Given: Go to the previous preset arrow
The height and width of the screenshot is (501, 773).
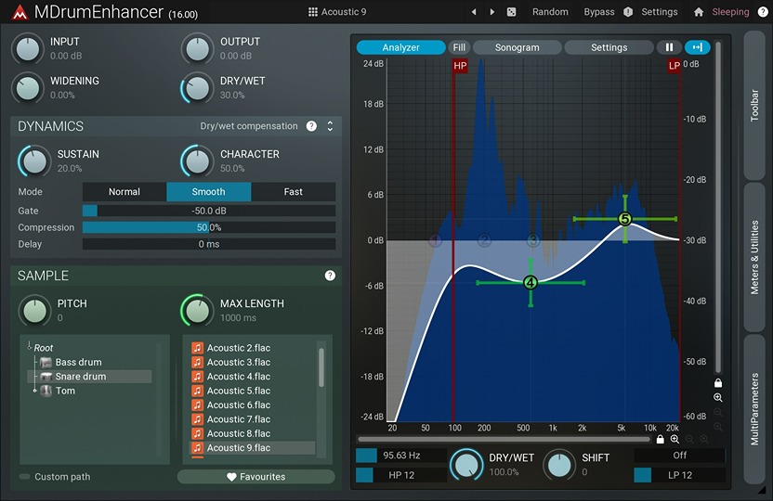Looking at the screenshot, I should coord(474,12).
